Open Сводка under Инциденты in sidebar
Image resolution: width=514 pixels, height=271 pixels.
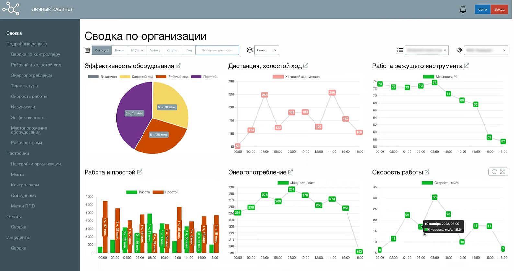18,248
